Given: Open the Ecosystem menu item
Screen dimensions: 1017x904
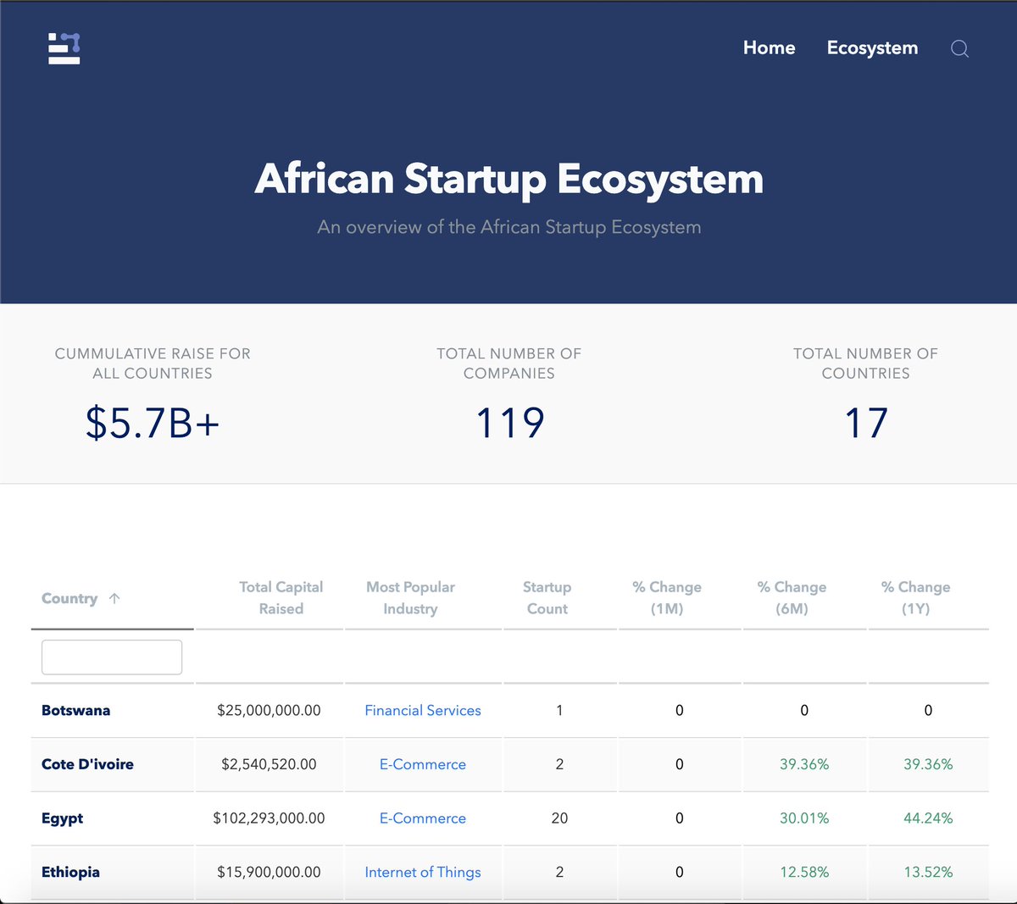Looking at the screenshot, I should (x=872, y=47).
